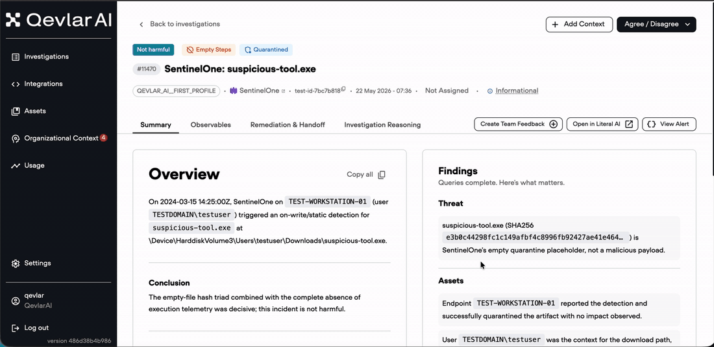Go to Integrations in the sidebar
Screen dimensions: 714x347
click(43, 84)
